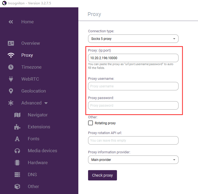Go to Home in the sidebar

(x=27, y=22)
